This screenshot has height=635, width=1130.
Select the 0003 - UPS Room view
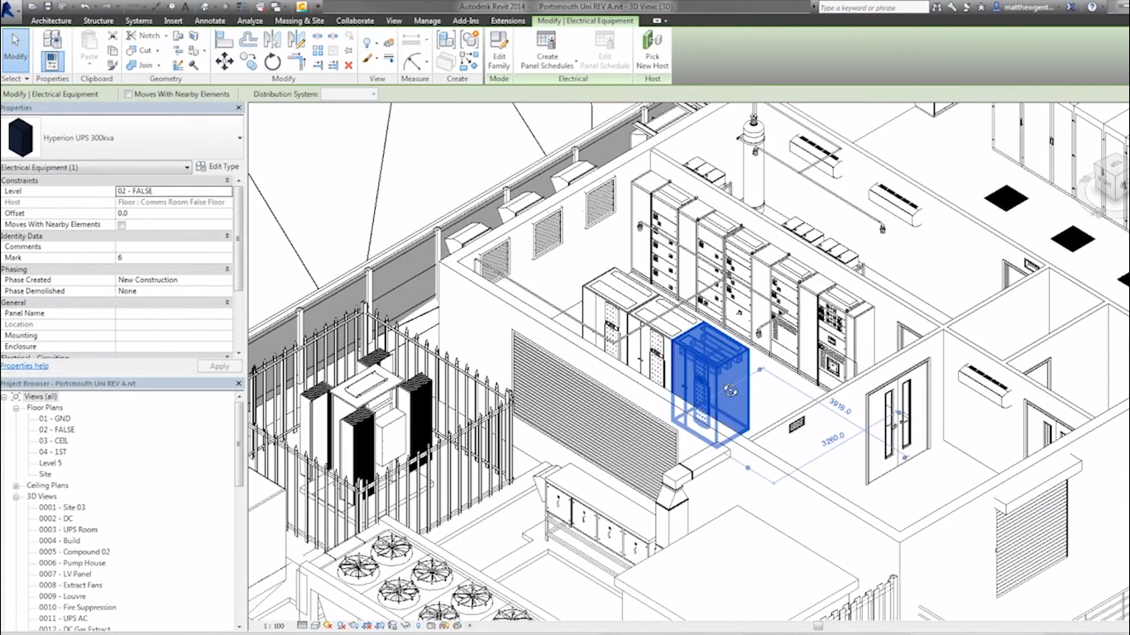click(68, 529)
